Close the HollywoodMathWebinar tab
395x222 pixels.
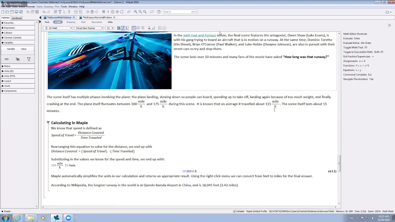tap(73, 18)
